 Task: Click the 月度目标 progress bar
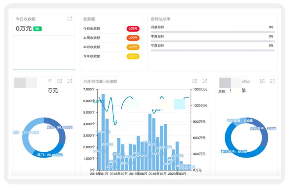[x=212, y=32]
